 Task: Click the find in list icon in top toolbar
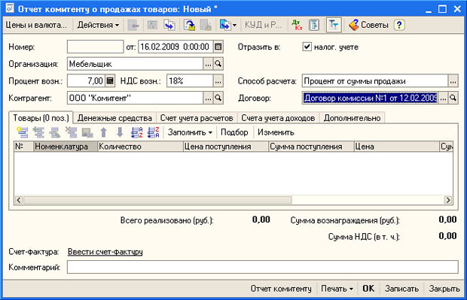coord(133,25)
